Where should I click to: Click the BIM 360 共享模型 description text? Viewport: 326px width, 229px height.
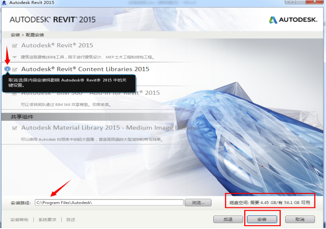pyautogui.click(x=65, y=104)
